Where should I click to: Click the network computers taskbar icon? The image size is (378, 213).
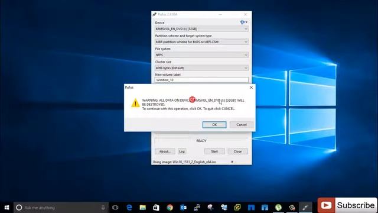(197, 208)
